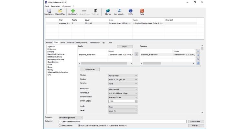The height and width of the screenshot is (129, 249).
Task: Click the Öffnen... button
Action: (196, 125)
